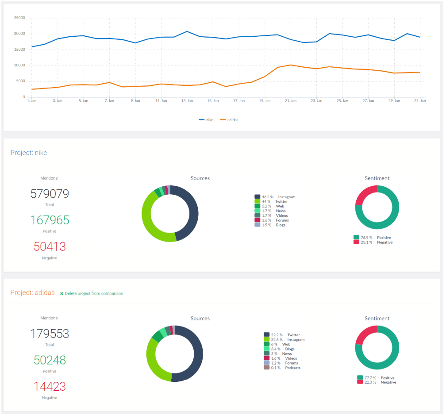Viewport: 446px width, 415px height.
Task: Click the Podcasts swatch in adidas sources legend
Action: (266, 368)
